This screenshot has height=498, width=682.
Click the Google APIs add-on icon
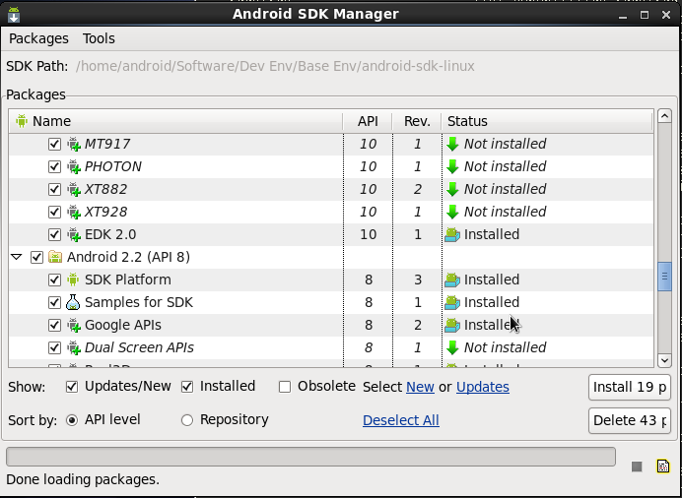74,325
